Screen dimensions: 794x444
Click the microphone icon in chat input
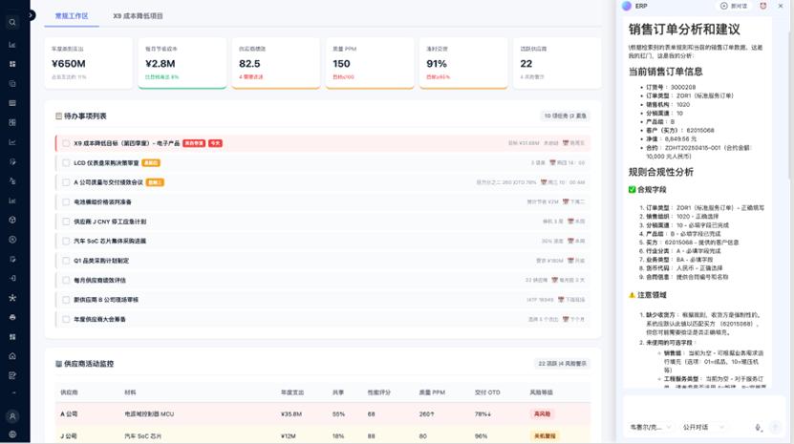pyautogui.click(x=758, y=428)
